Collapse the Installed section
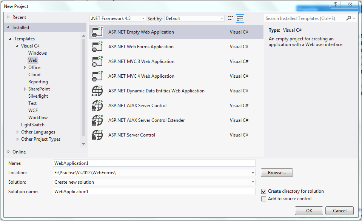The width and height of the screenshot is (362, 221). [8, 27]
